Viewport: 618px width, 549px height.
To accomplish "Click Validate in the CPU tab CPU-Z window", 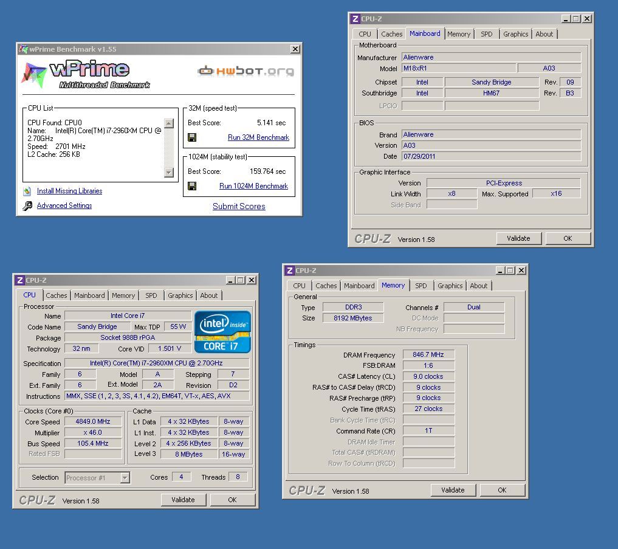I will point(183,500).
